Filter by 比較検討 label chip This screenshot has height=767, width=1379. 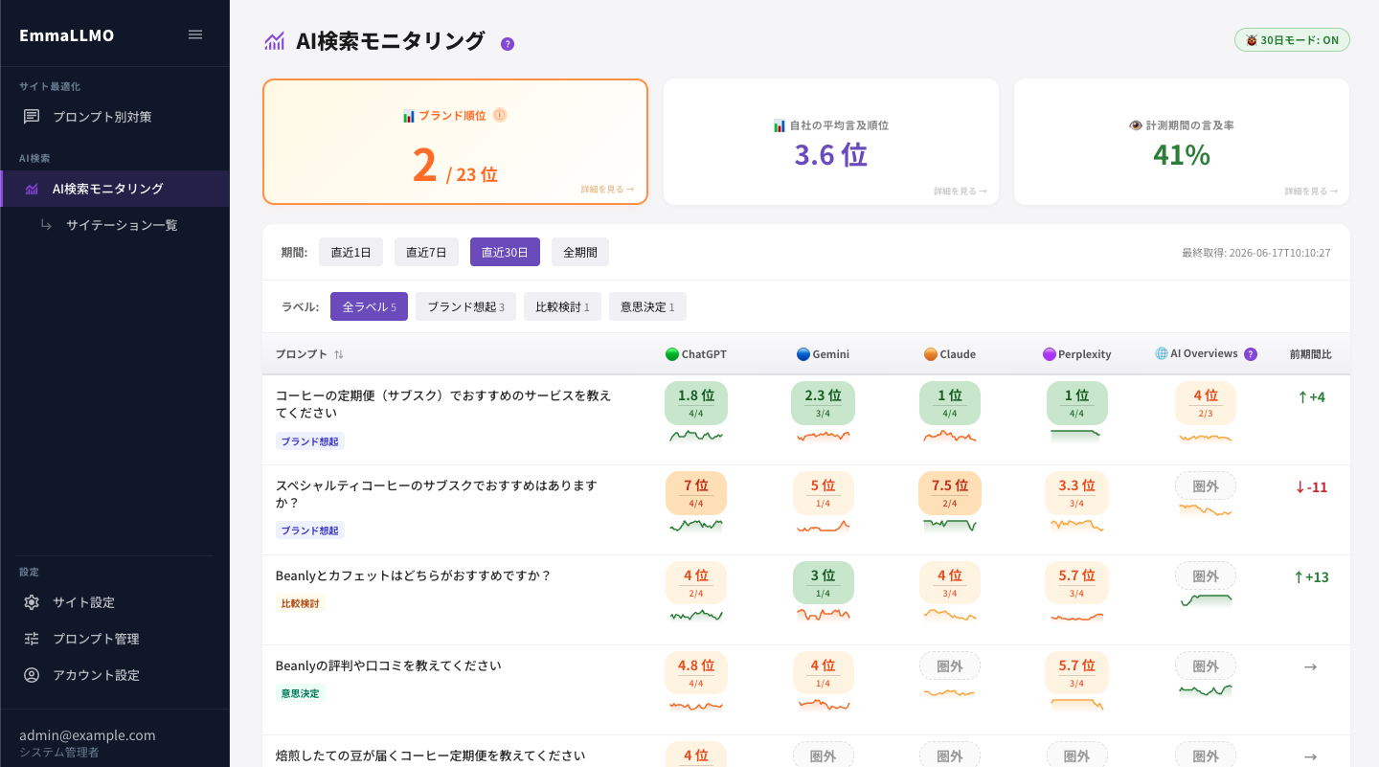click(562, 306)
